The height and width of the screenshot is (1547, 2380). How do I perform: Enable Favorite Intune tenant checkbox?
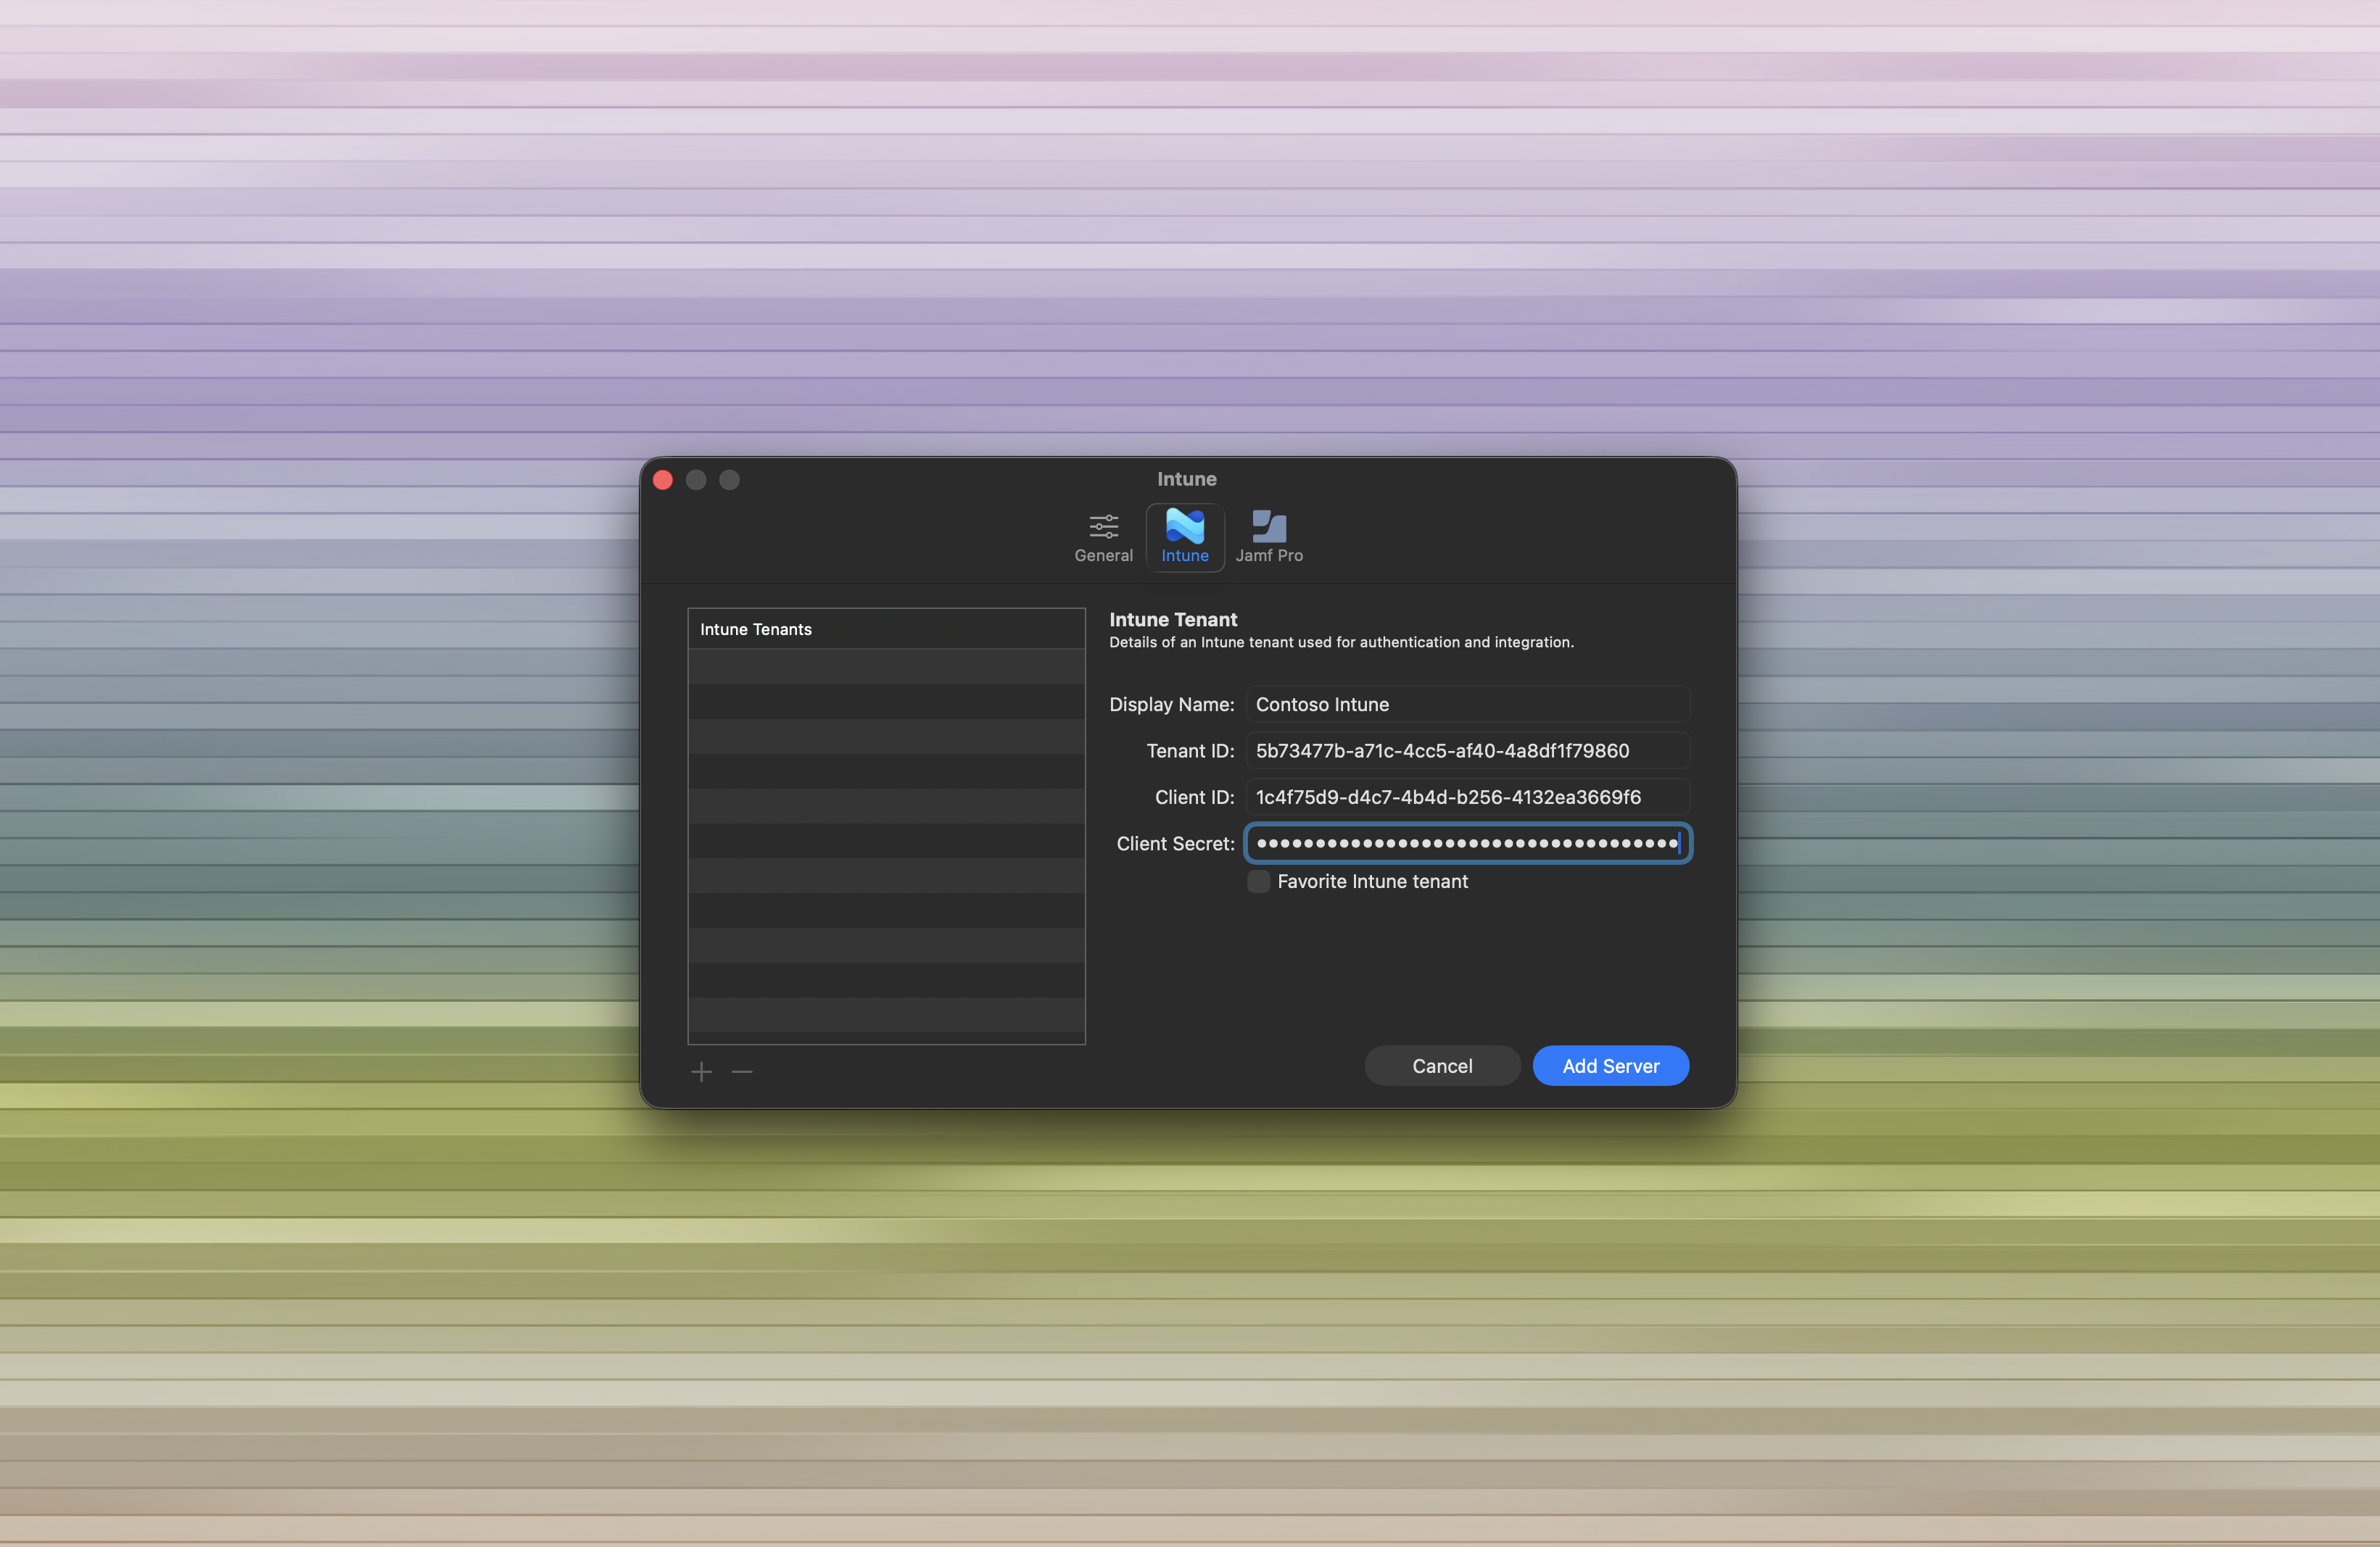(1258, 882)
